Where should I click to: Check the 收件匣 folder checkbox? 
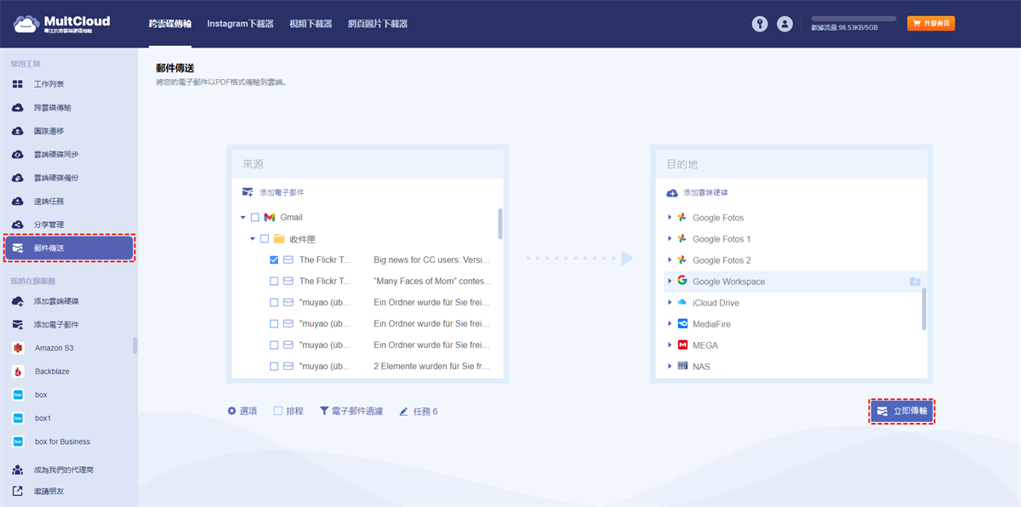265,239
